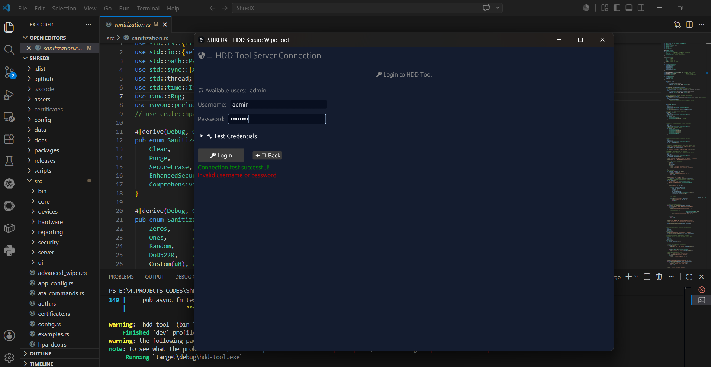Open the Accounts menu icon
Viewport: 711px width, 367px height.
(9, 335)
